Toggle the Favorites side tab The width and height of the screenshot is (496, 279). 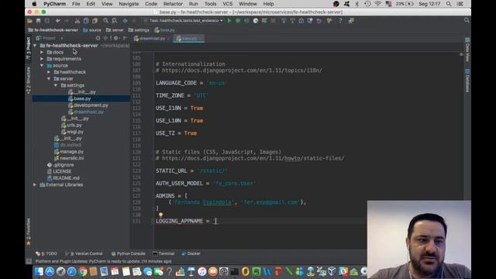(x=29, y=231)
